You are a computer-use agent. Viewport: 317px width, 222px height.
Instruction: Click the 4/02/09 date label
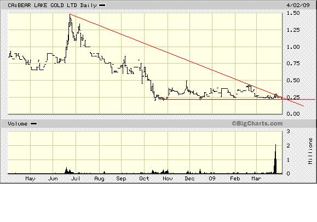pyautogui.click(x=298, y=5)
